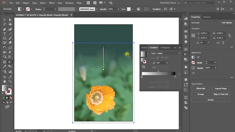
Task: Click gradient midpoint diamond on slider
Action: (158, 71)
